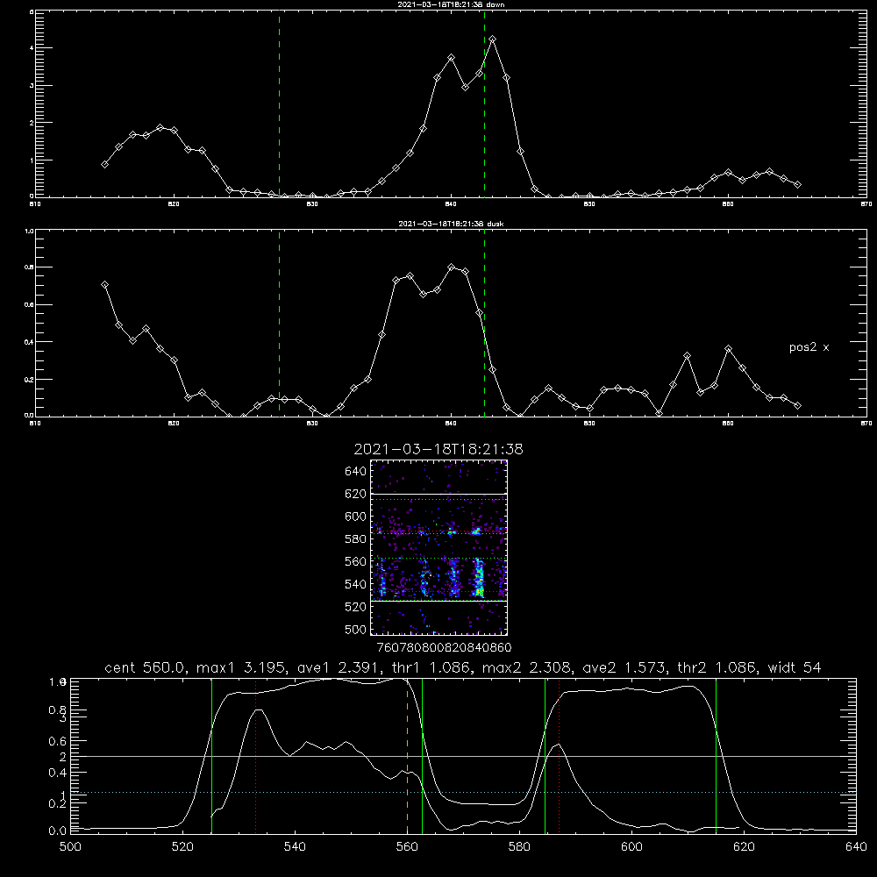Click the x-axis labels '760780800820840860' under the image
This screenshot has width=877, height=877.
point(444,648)
